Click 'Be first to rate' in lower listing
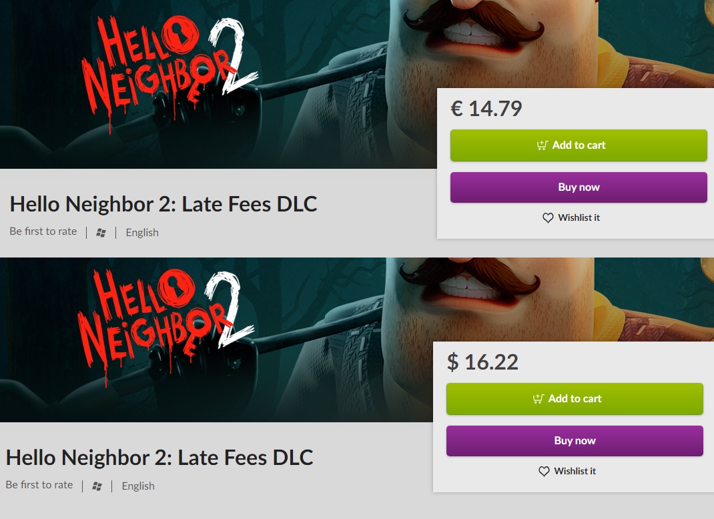This screenshot has height=519, width=714. point(39,485)
